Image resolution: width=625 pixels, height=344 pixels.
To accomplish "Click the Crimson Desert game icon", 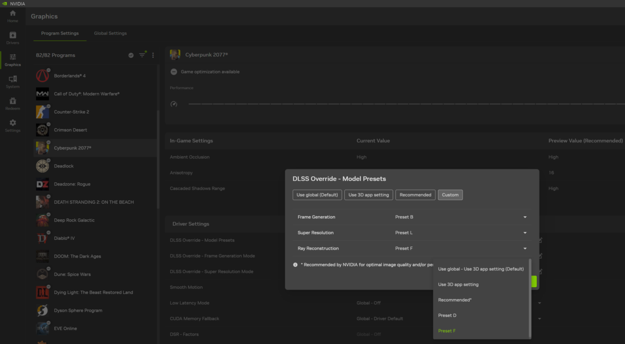I will pos(43,130).
